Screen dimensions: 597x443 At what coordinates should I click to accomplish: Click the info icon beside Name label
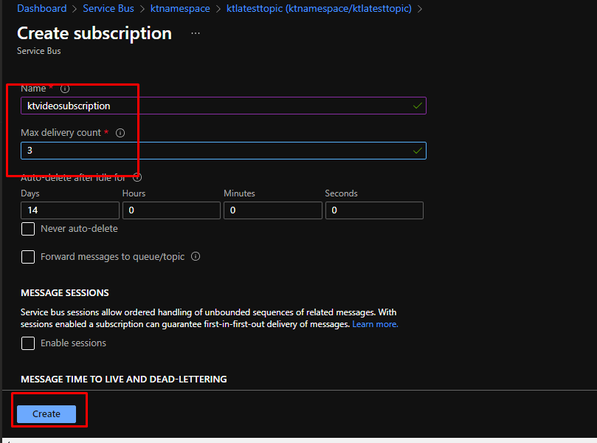(x=65, y=89)
